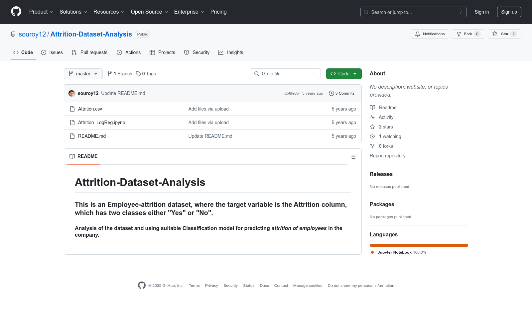Open the Security tab
532x332 pixels.
[x=197, y=52]
